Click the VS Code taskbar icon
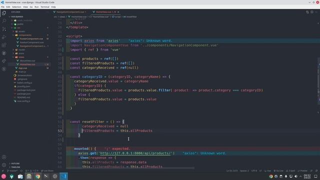 tap(63, 176)
